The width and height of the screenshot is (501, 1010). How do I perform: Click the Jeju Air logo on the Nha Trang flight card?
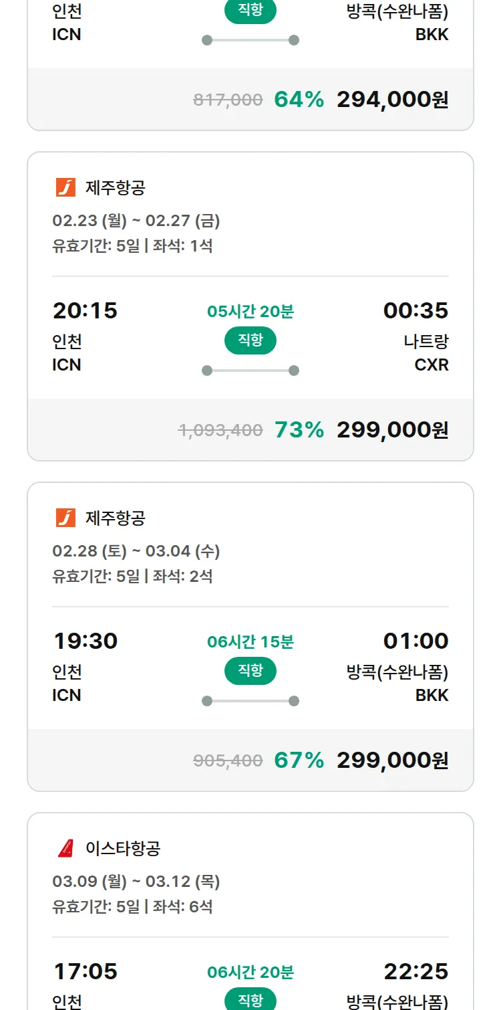(x=65, y=188)
